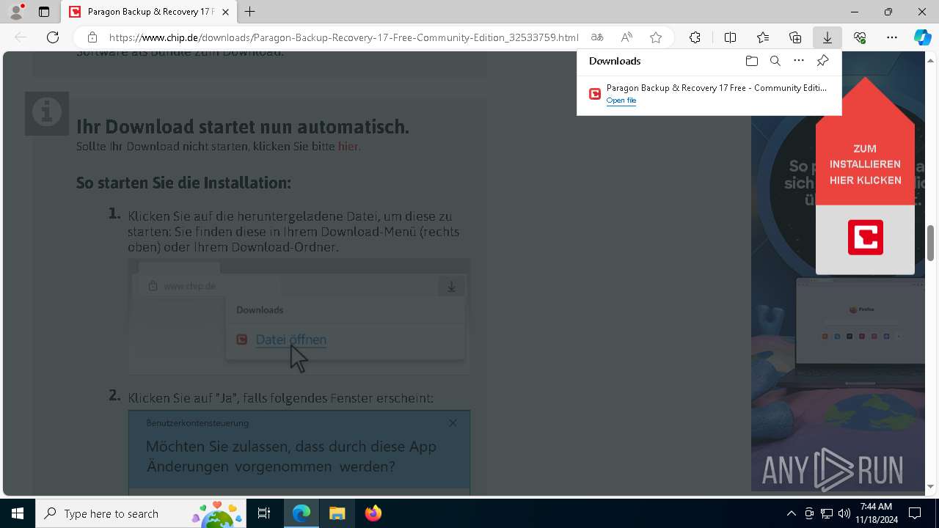Open the notification center icon
The image size is (939, 528).
point(915,513)
